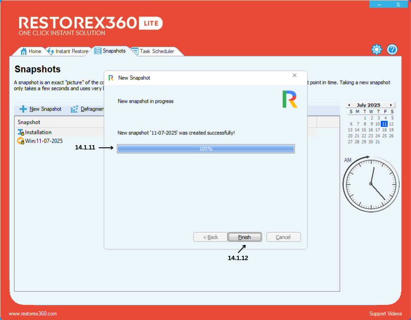Open the Support Videos link
This screenshot has height=320, width=411.
click(x=385, y=314)
